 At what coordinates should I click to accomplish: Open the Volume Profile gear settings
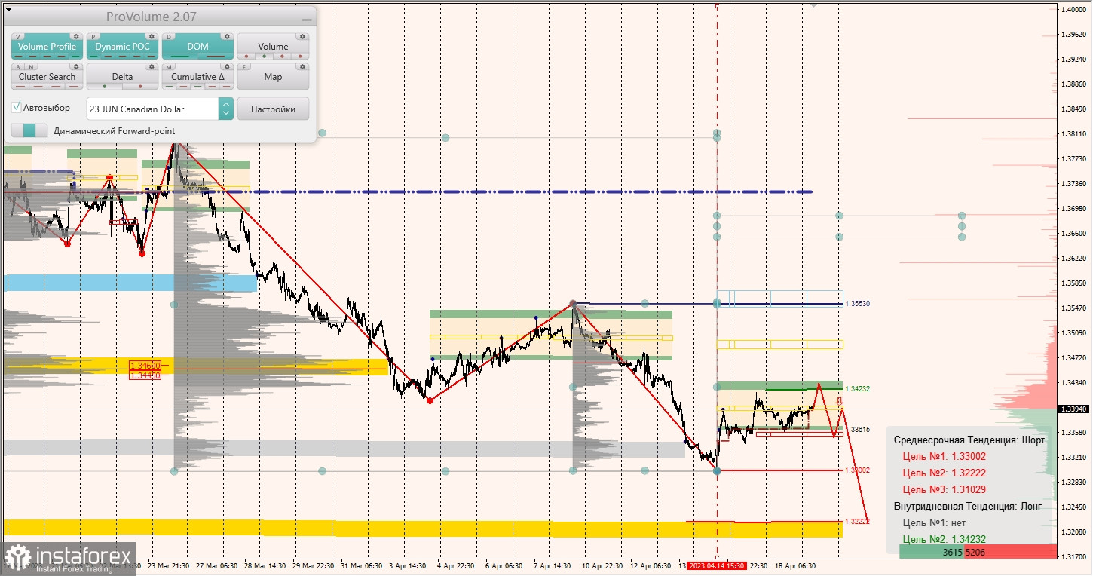point(76,36)
